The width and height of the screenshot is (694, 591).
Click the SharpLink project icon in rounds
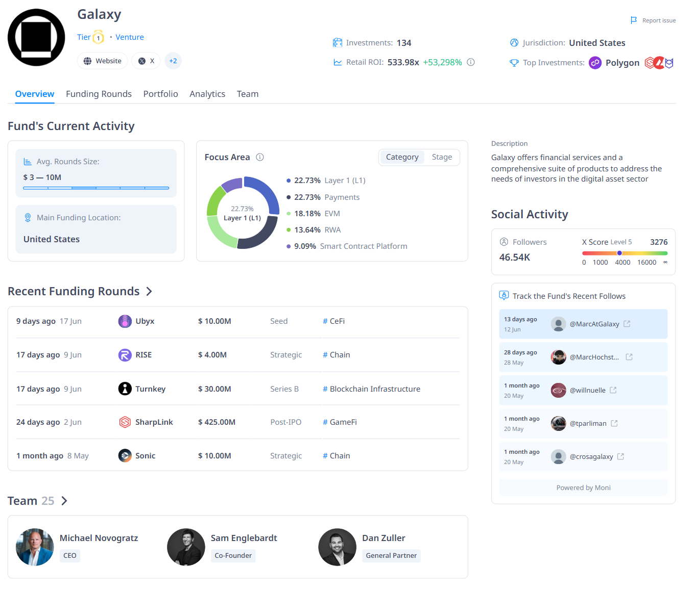125,422
